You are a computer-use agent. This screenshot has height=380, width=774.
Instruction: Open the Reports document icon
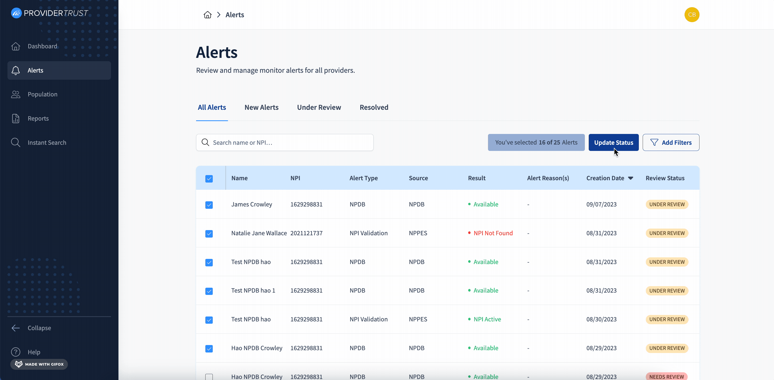pyautogui.click(x=16, y=119)
